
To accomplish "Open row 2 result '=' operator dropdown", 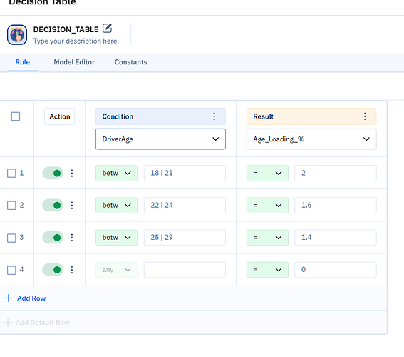I will click(267, 205).
